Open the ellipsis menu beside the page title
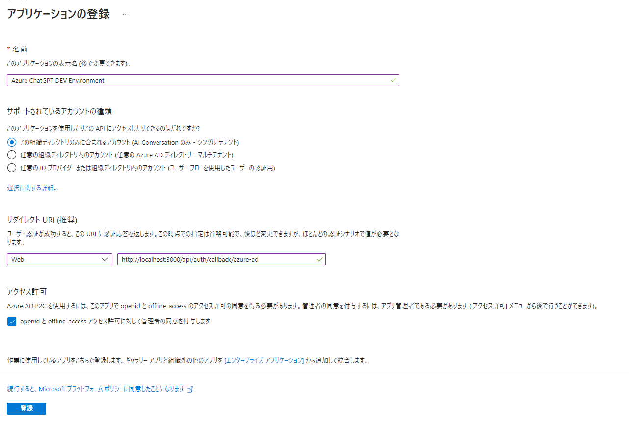The image size is (629, 421). pos(126,14)
